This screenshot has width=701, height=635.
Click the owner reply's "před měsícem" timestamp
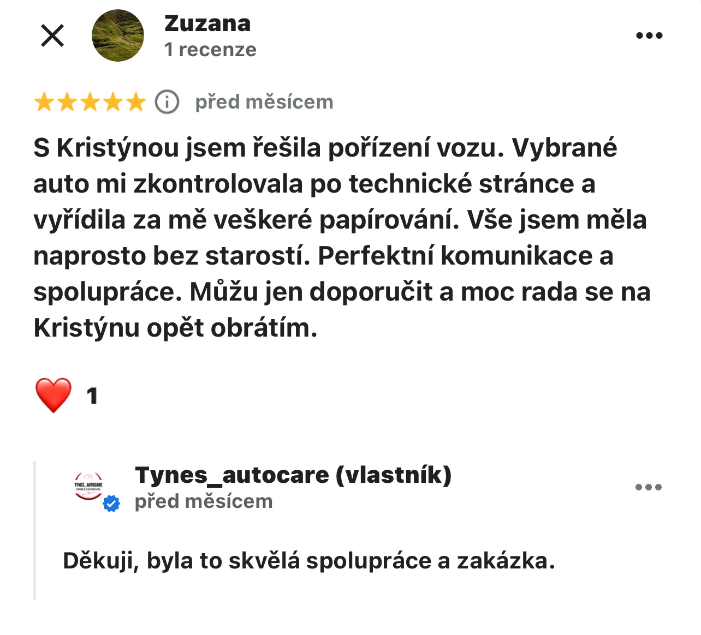(204, 501)
